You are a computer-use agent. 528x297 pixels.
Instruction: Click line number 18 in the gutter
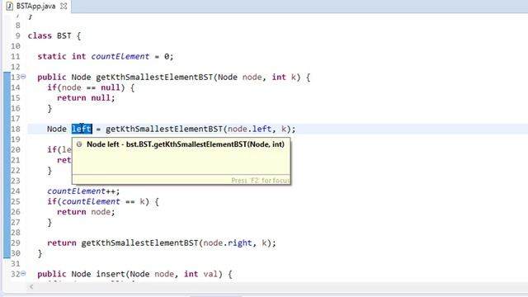(16, 129)
